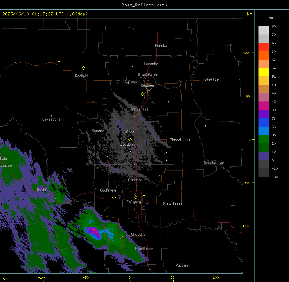Viewport: 289px width, 282px height.
Task: Click the Olds town label
Action: (130, 132)
